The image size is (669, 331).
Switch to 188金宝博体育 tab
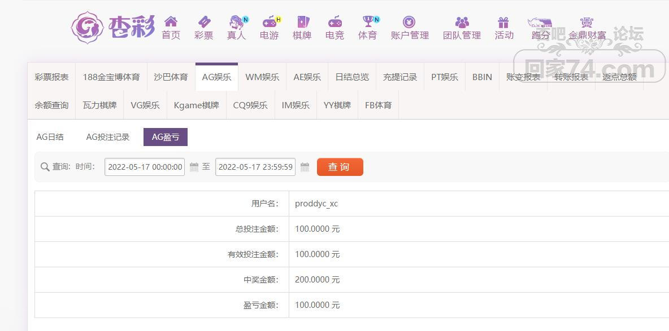111,77
